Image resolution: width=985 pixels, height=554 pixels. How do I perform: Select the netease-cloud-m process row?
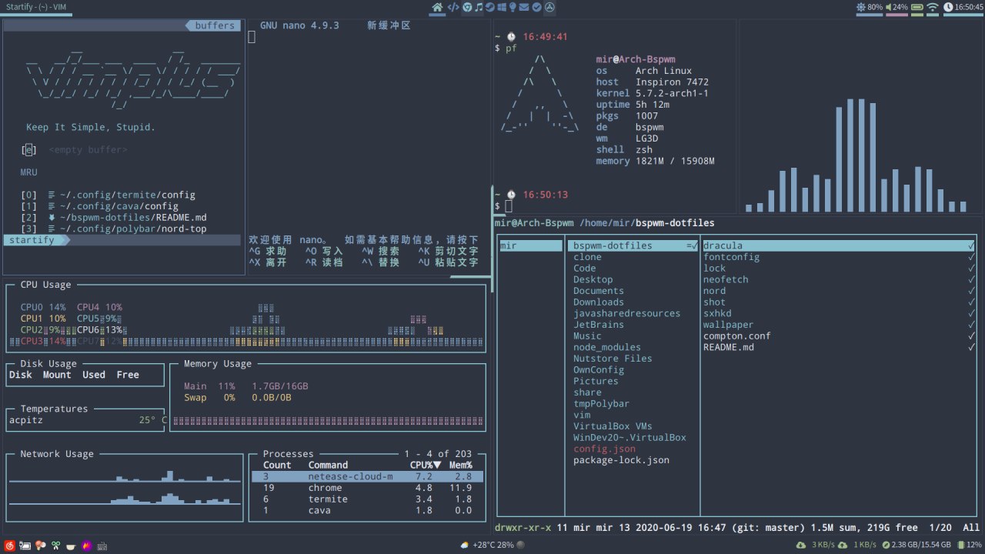[x=368, y=476]
